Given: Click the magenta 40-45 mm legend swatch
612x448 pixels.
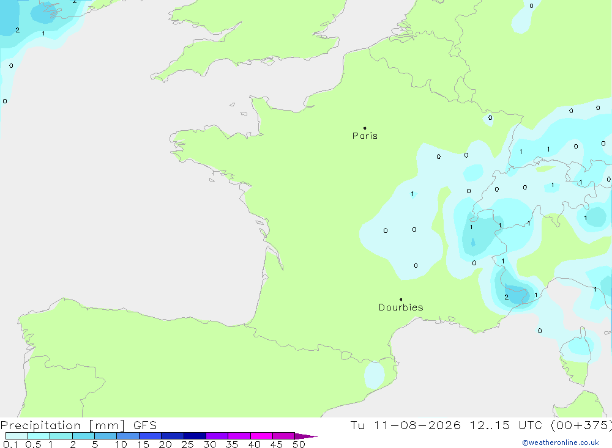Looking at the screenshot, I should coord(261,436).
